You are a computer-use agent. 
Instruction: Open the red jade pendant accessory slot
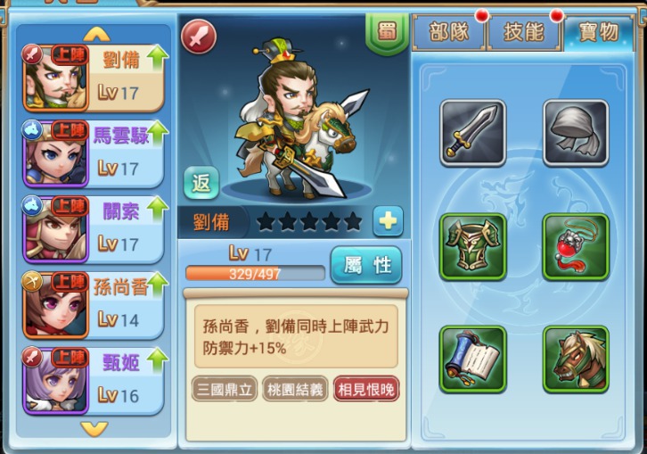coord(576,246)
